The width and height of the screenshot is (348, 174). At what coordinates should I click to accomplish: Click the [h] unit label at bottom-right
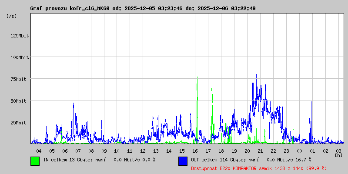pyautogui.click(x=338, y=155)
